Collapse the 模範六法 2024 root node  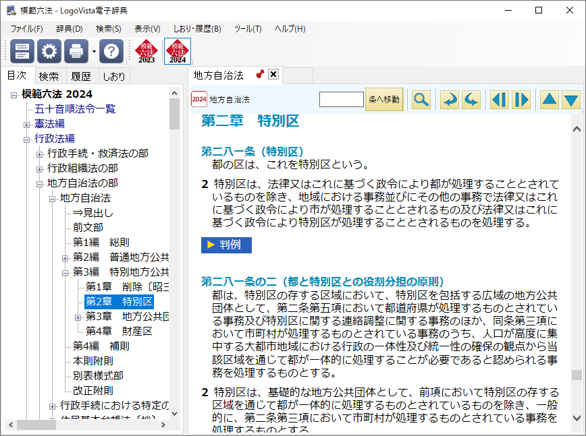14,95
